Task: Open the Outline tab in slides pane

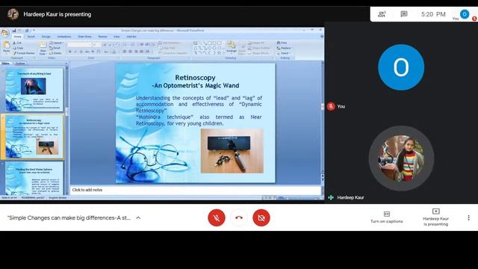Action: pos(20,64)
